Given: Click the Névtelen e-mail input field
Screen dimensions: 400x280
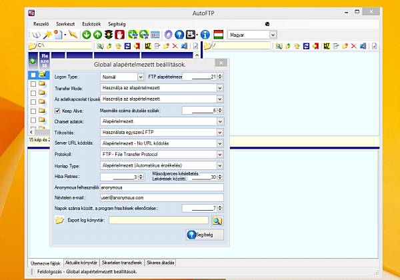Looking at the screenshot, I should pyautogui.click(x=162, y=198).
